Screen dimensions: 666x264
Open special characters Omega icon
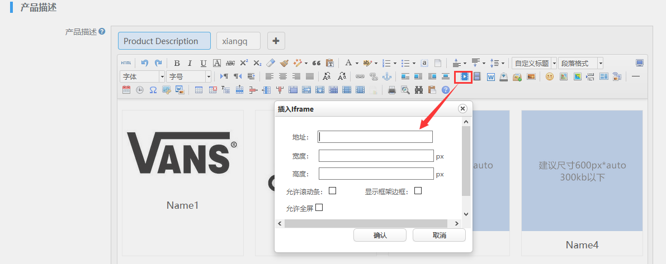coord(153,89)
